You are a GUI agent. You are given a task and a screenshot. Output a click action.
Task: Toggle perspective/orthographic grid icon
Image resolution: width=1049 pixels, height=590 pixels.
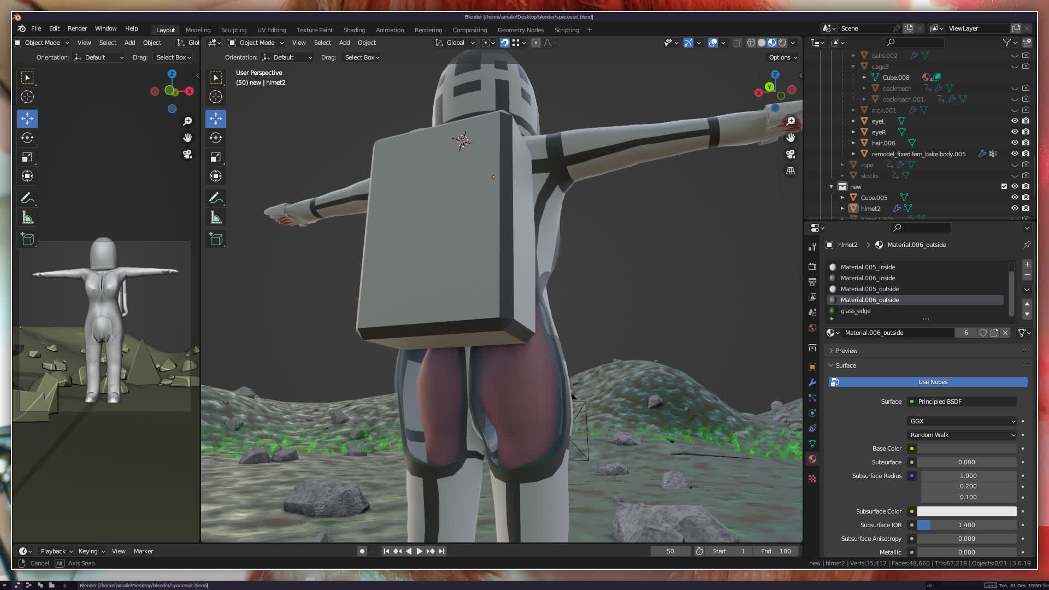pos(791,171)
